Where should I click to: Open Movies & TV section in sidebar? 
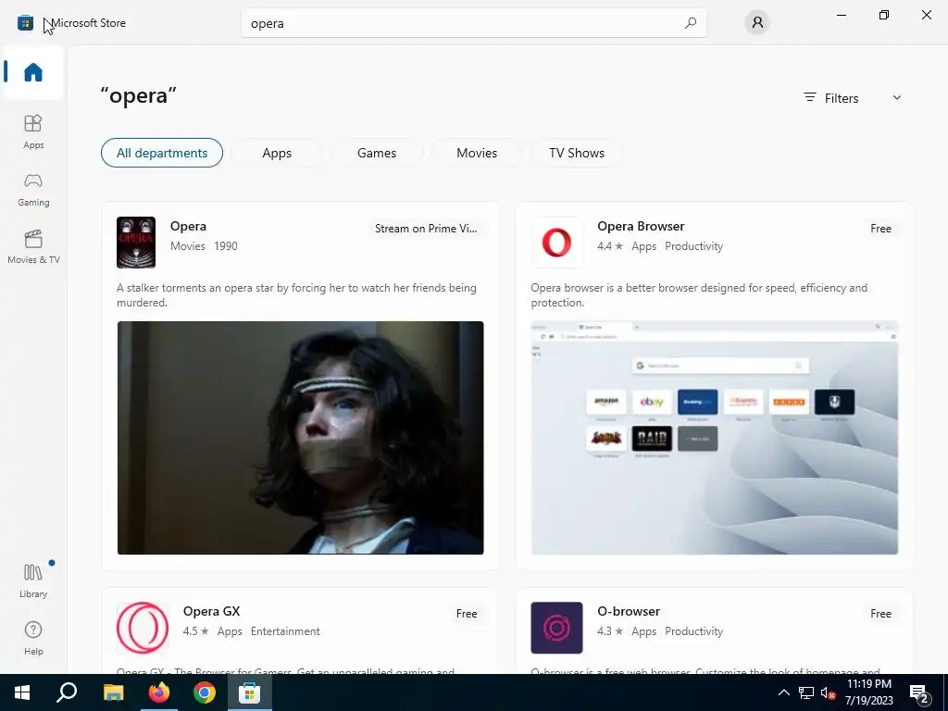click(x=33, y=246)
